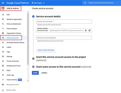Select Service Accounts in sidebar
Screen dimensions: 121x93
tap(12, 38)
